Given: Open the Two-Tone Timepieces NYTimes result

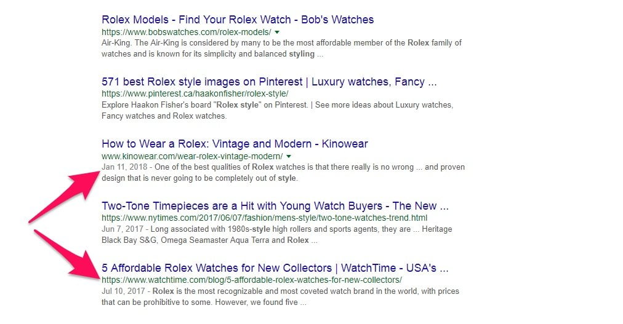Looking at the screenshot, I should 275,206.
